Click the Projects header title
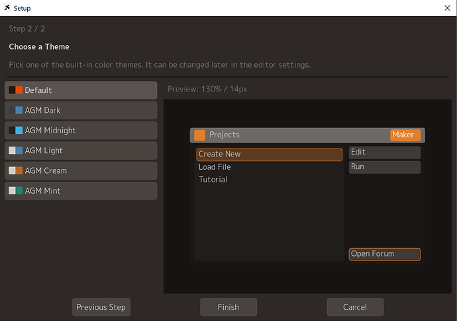Image resolution: width=457 pixels, height=321 pixels. [x=225, y=135]
